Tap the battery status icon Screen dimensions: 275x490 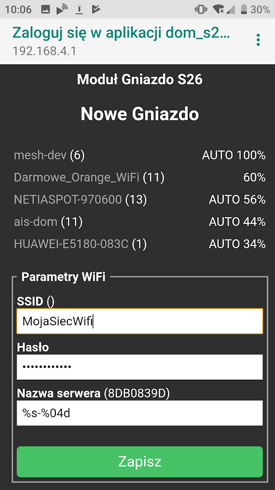coord(244,9)
